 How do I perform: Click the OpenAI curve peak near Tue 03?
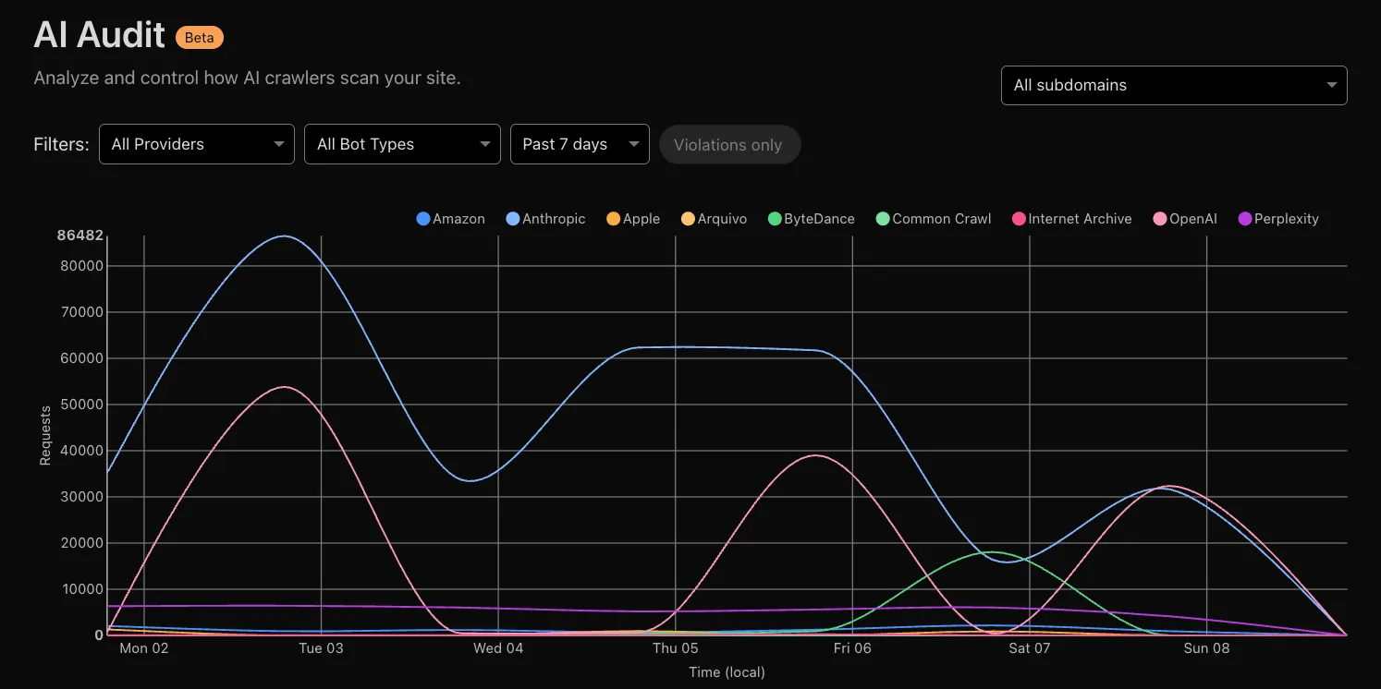coord(284,387)
